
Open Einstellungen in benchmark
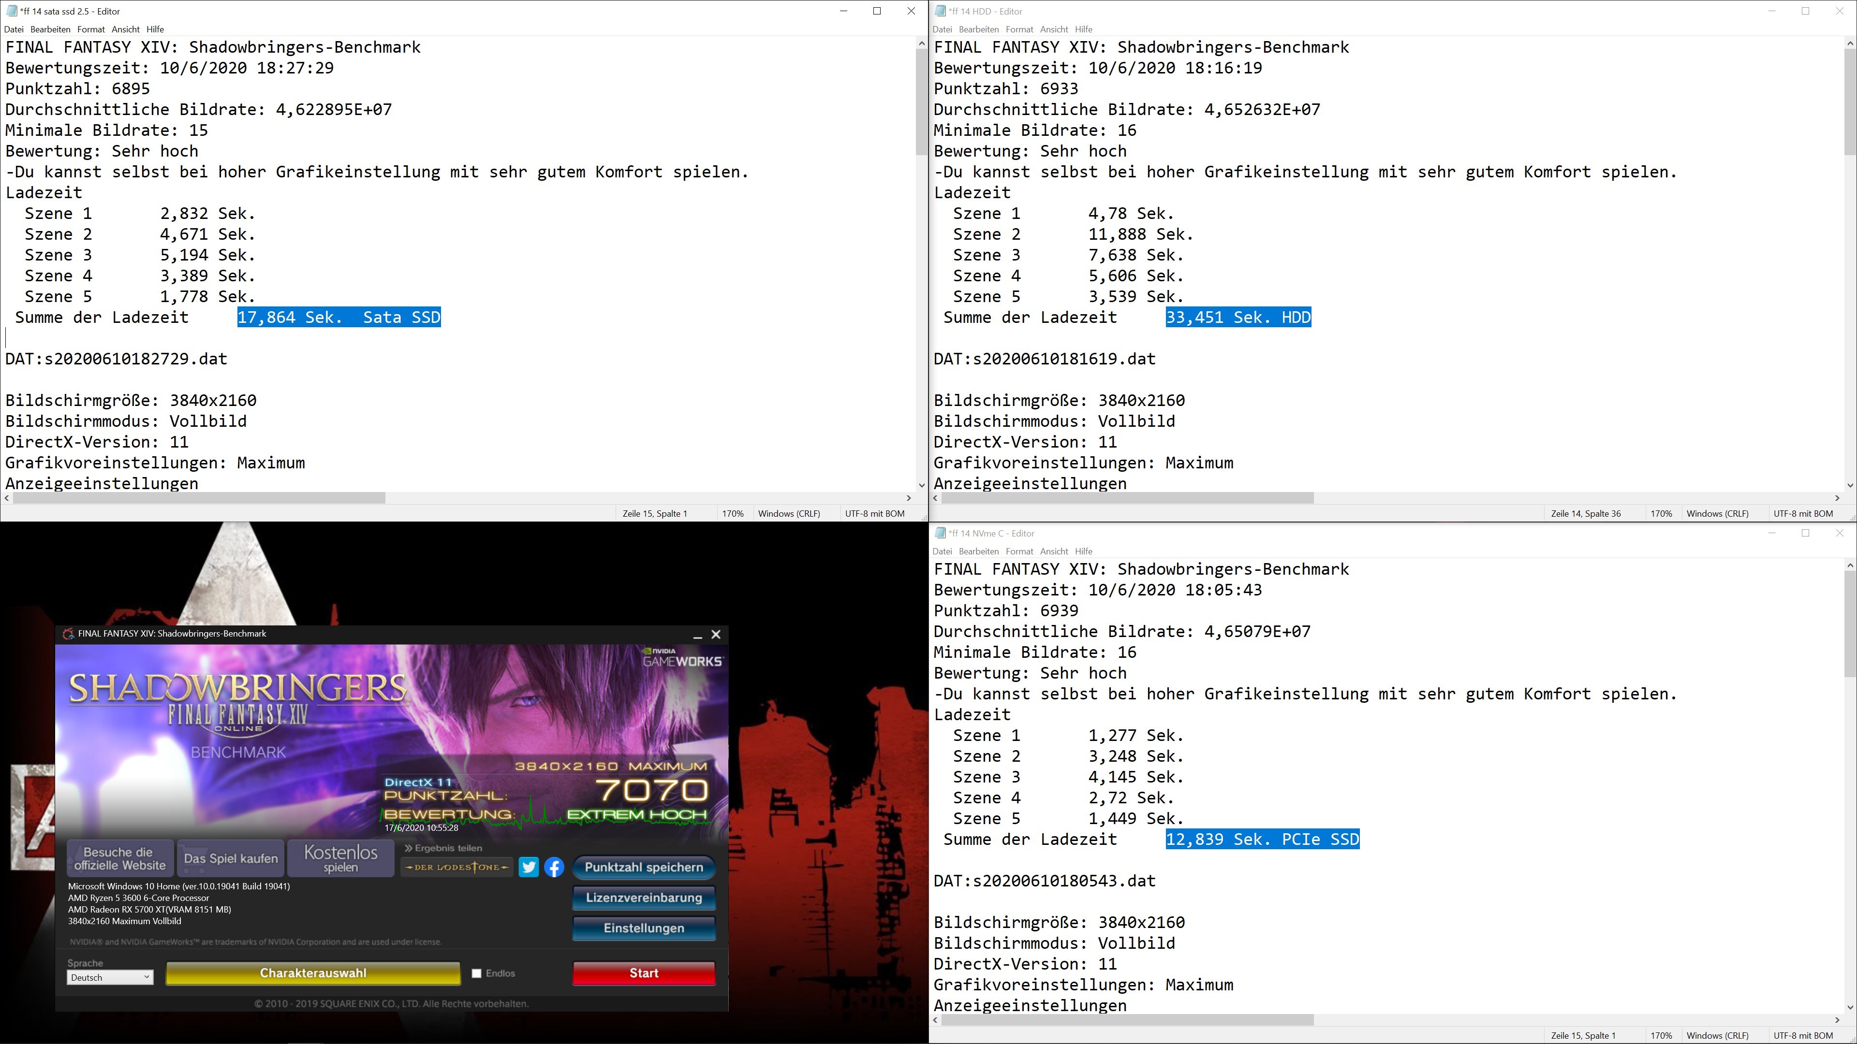point(643,928)
